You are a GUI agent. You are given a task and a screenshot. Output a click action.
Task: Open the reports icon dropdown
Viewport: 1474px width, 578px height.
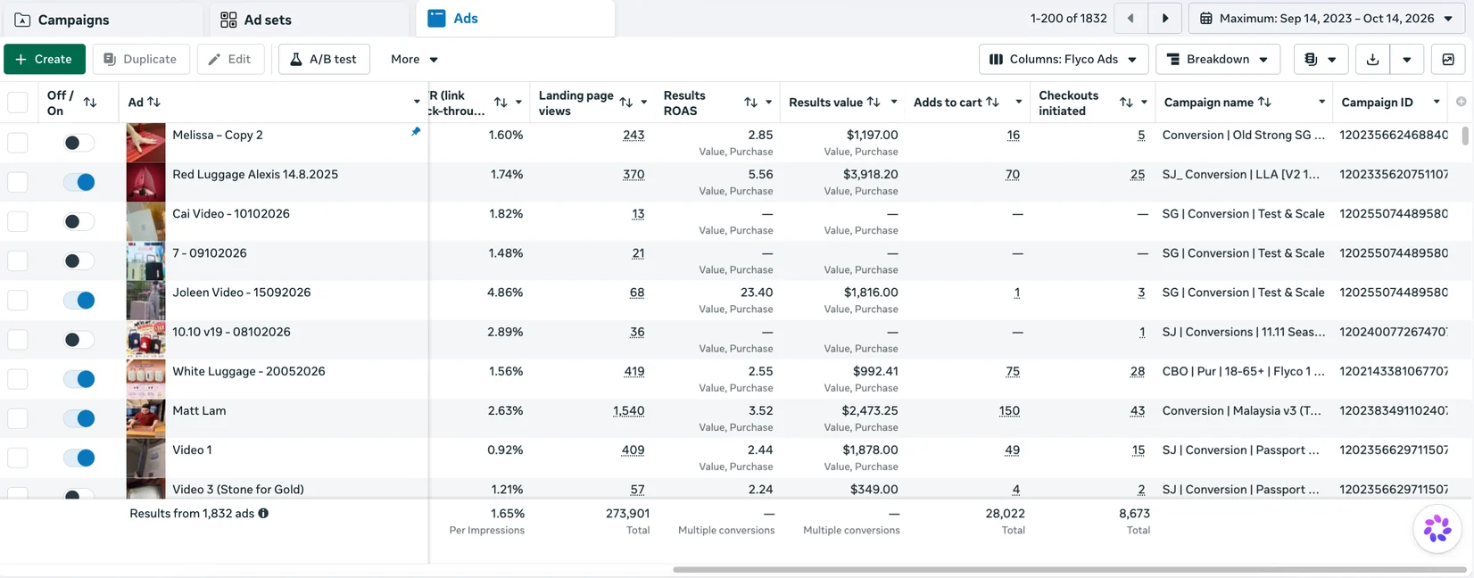1321,59
